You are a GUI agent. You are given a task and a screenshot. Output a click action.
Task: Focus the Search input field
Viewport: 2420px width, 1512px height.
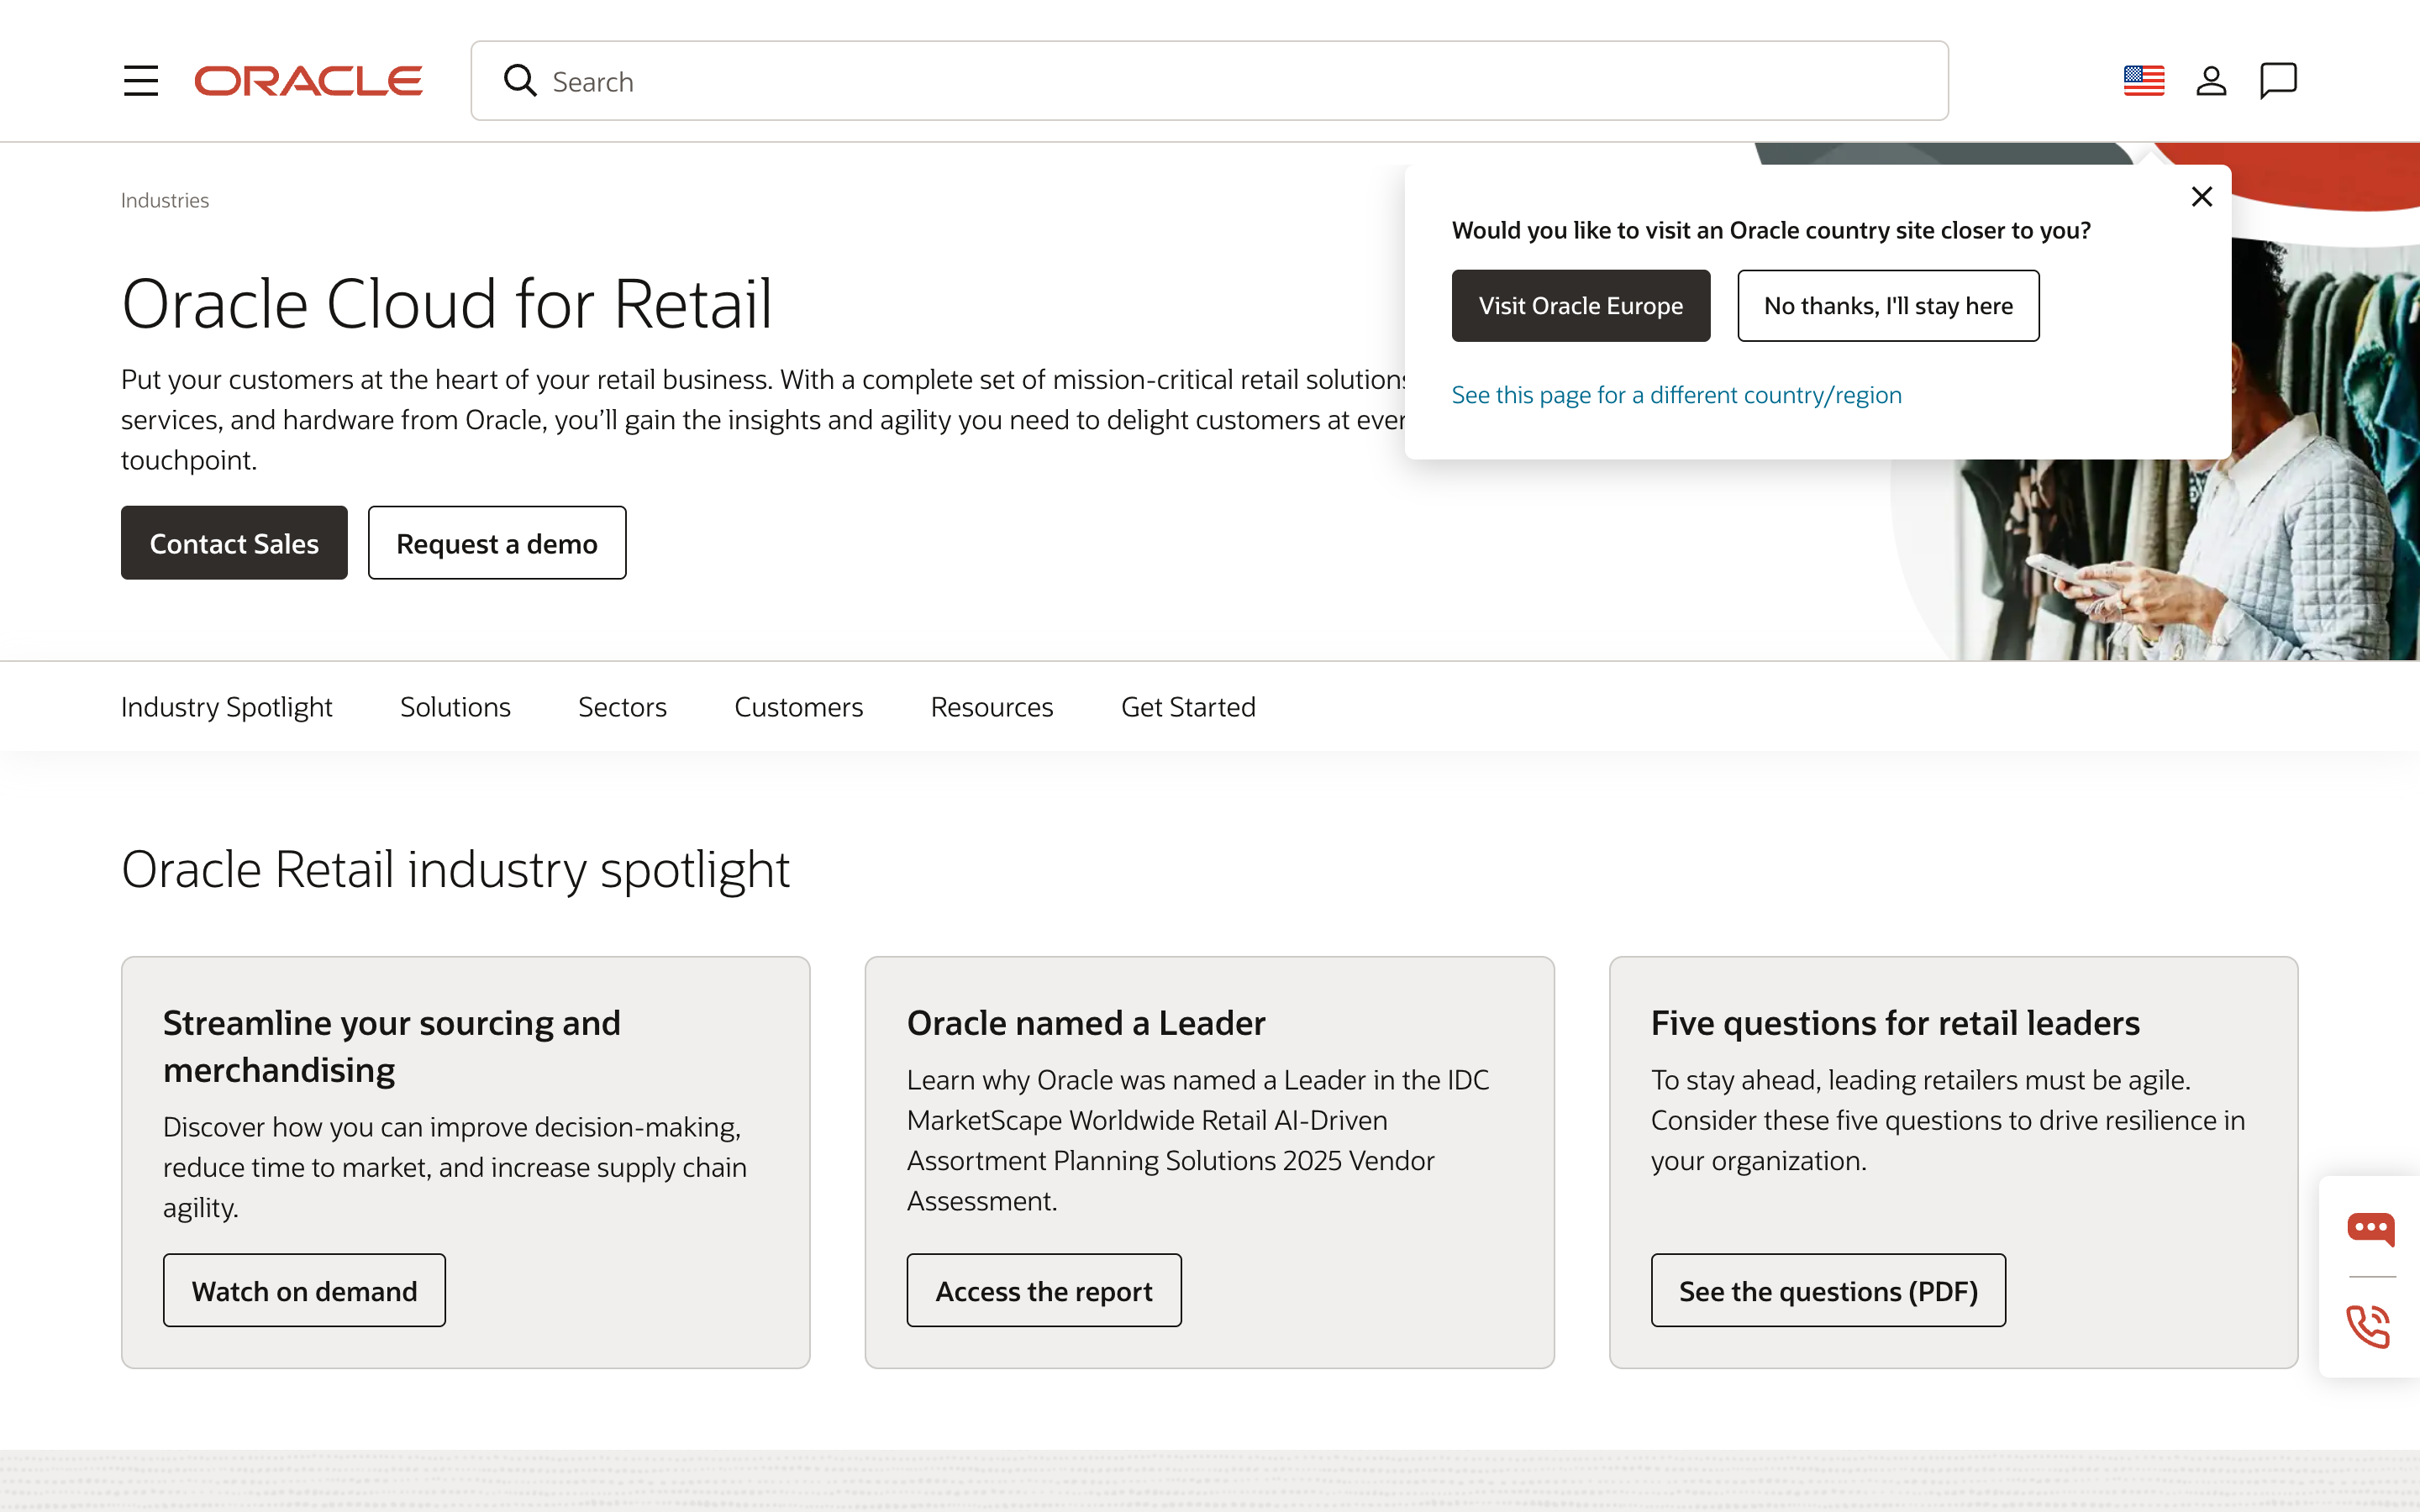[x=1209, y=81]
